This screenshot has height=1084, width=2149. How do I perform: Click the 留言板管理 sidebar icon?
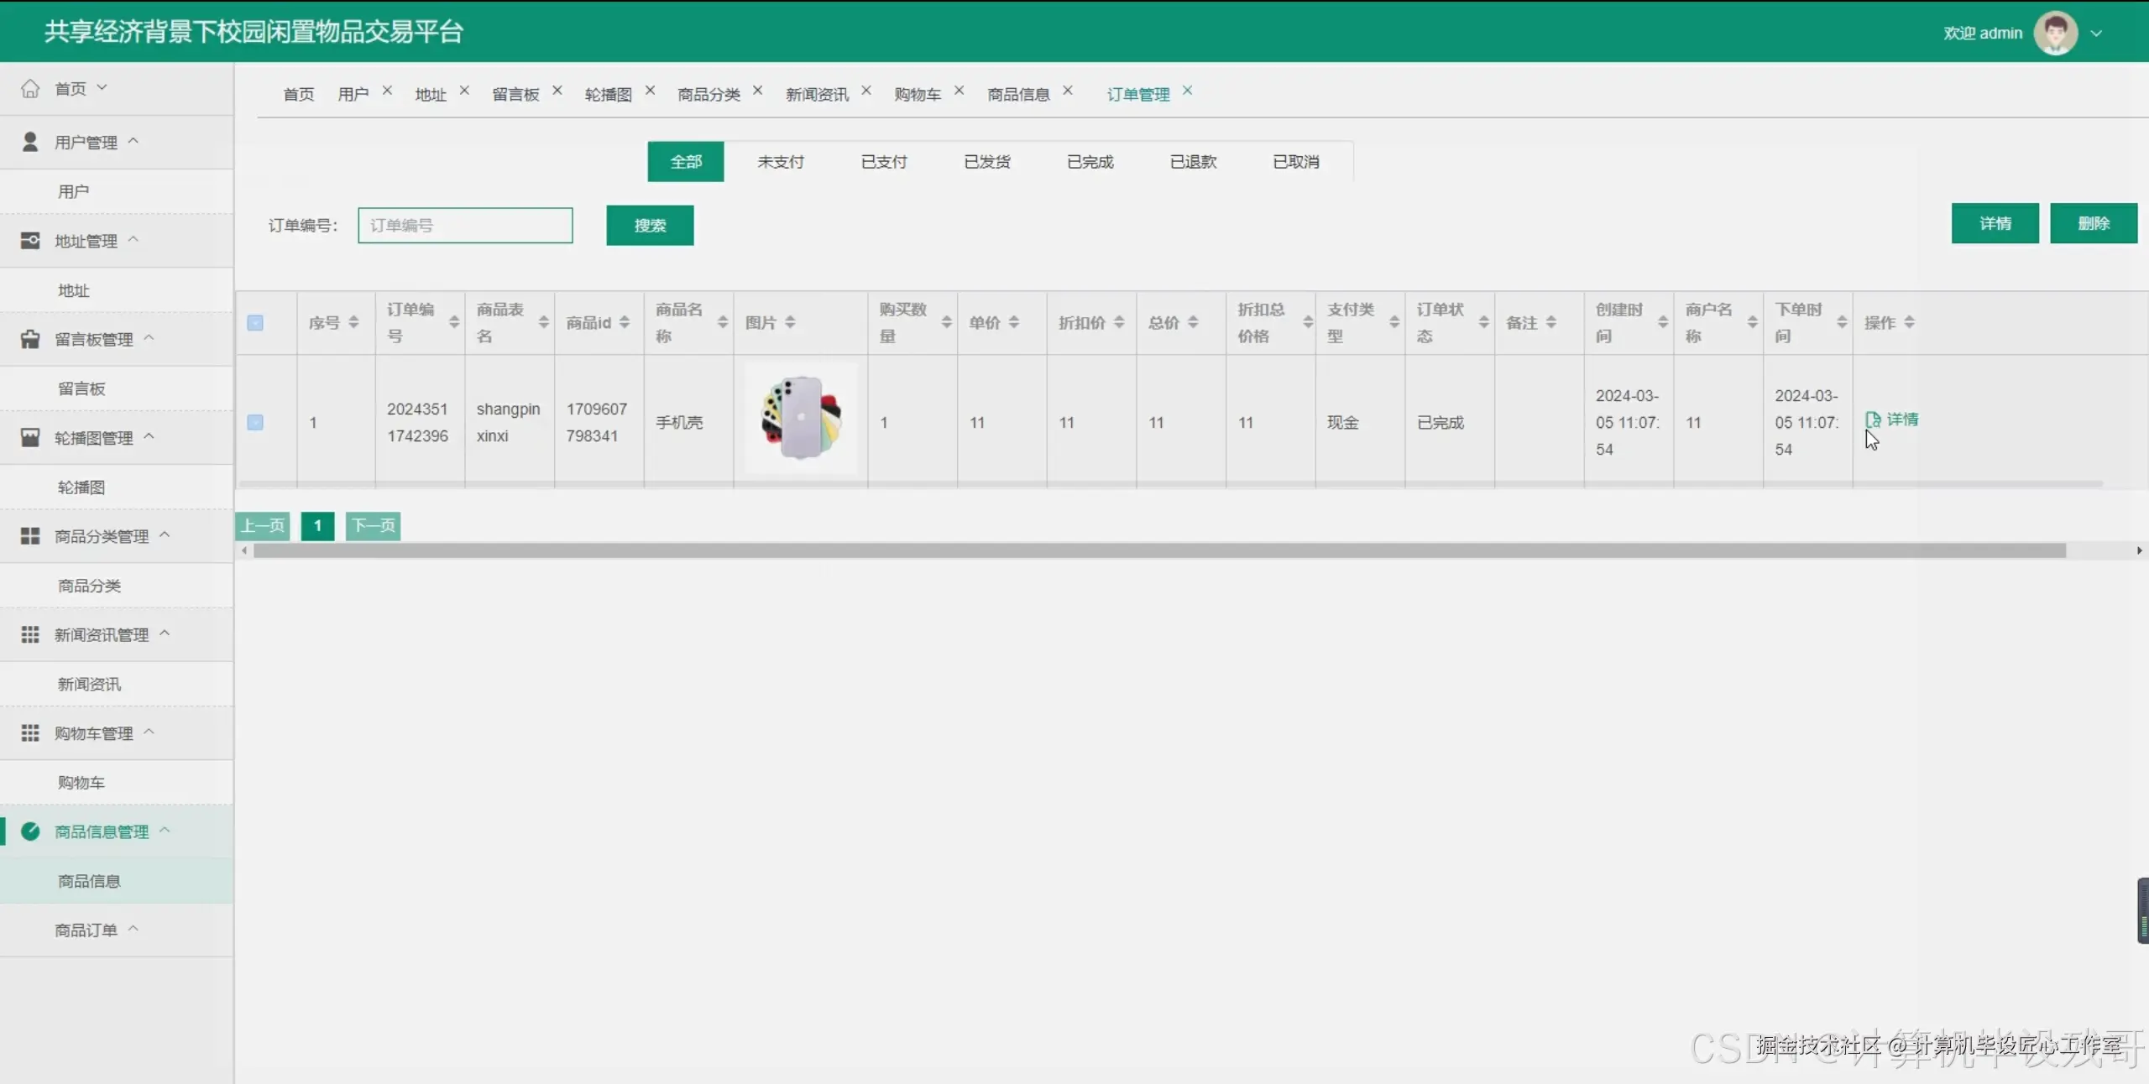coord(30,339)
